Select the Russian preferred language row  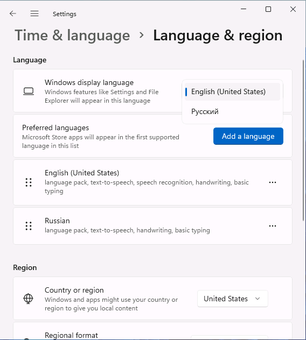click(152, 226)
